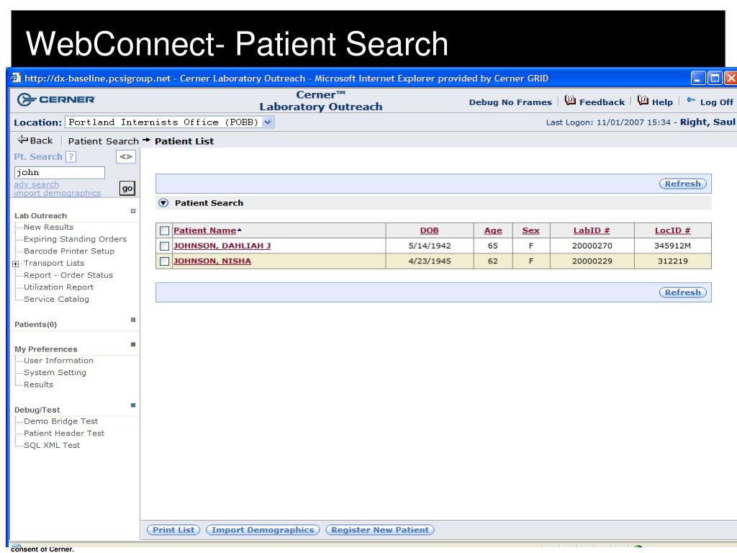The height and width of the screenshot is (553, 737).
Task: Open Patient Header Test
Action: point(64,433)
